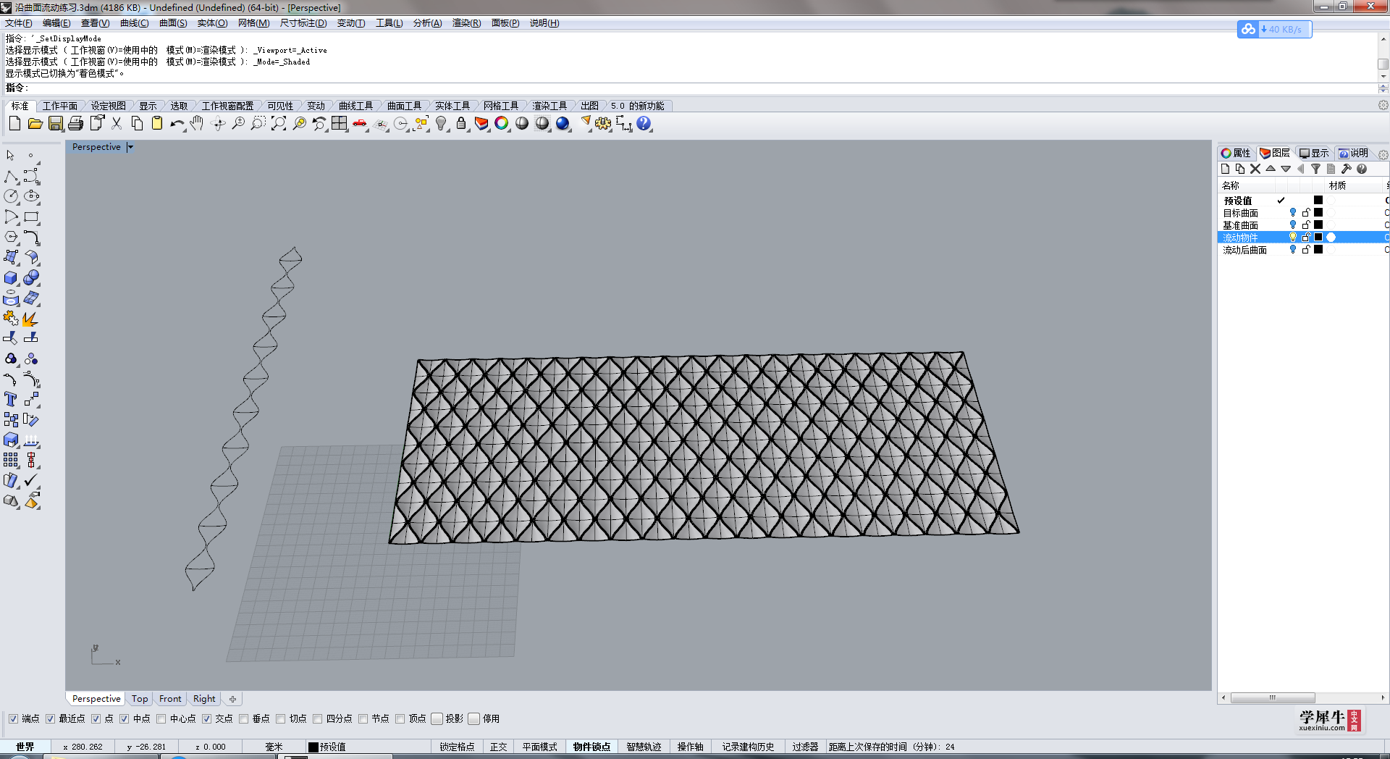Click the layer filter funnel icon
The height and width of the screenshot is (759, 1390).
coord(1315,169)
